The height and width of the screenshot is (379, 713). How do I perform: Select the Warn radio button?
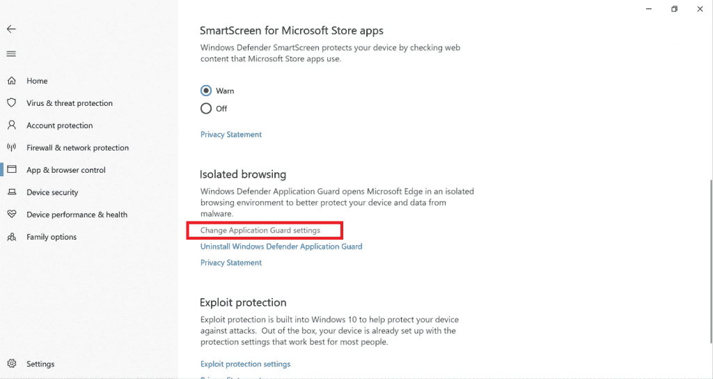pos(206,91)
